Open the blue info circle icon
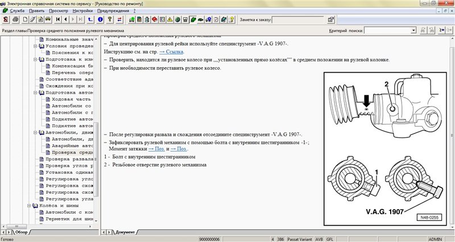This screenshot has width=455, height=242. [x=100, y=19]
